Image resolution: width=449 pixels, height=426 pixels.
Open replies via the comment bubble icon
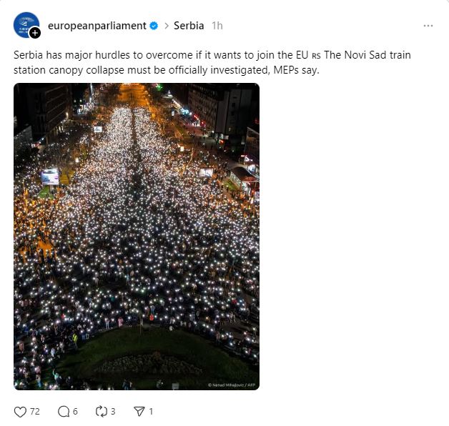click(64, 412)
